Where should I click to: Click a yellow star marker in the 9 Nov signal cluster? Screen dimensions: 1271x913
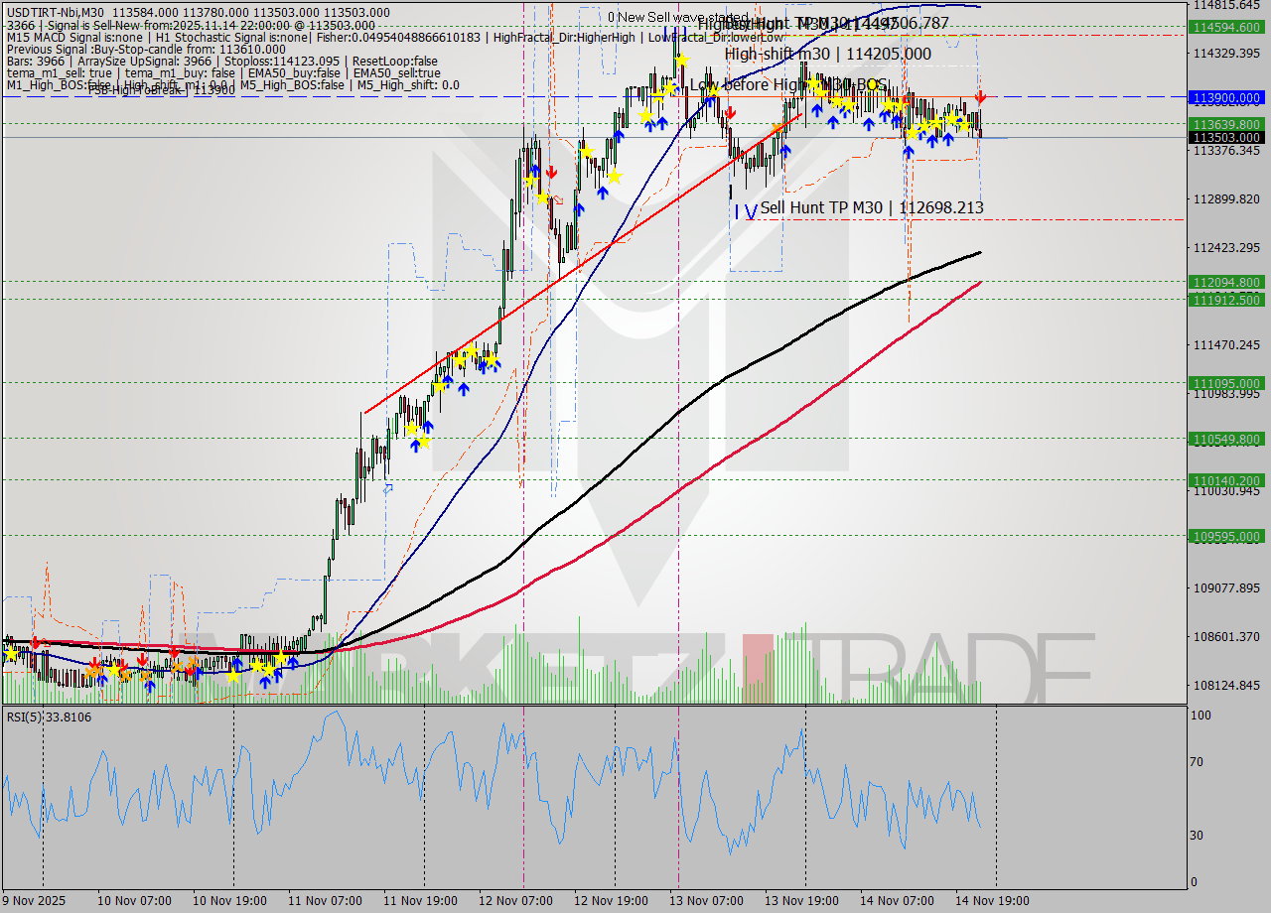(x=12, y=654)
